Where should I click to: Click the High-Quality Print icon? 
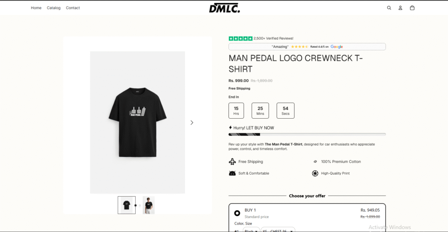tap(315, 173)
